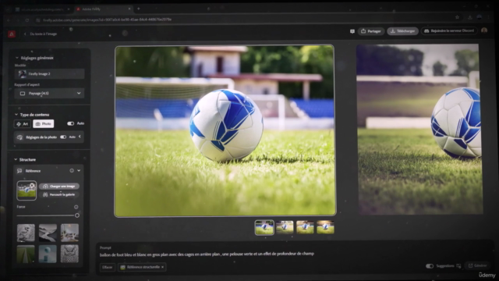Collapse the Structure section
The height and width of the screenshot is (281, 499).
(16, 159)
